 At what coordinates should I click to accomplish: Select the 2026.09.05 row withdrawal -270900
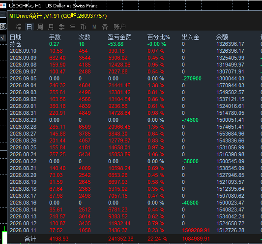[x=192, y=78]
